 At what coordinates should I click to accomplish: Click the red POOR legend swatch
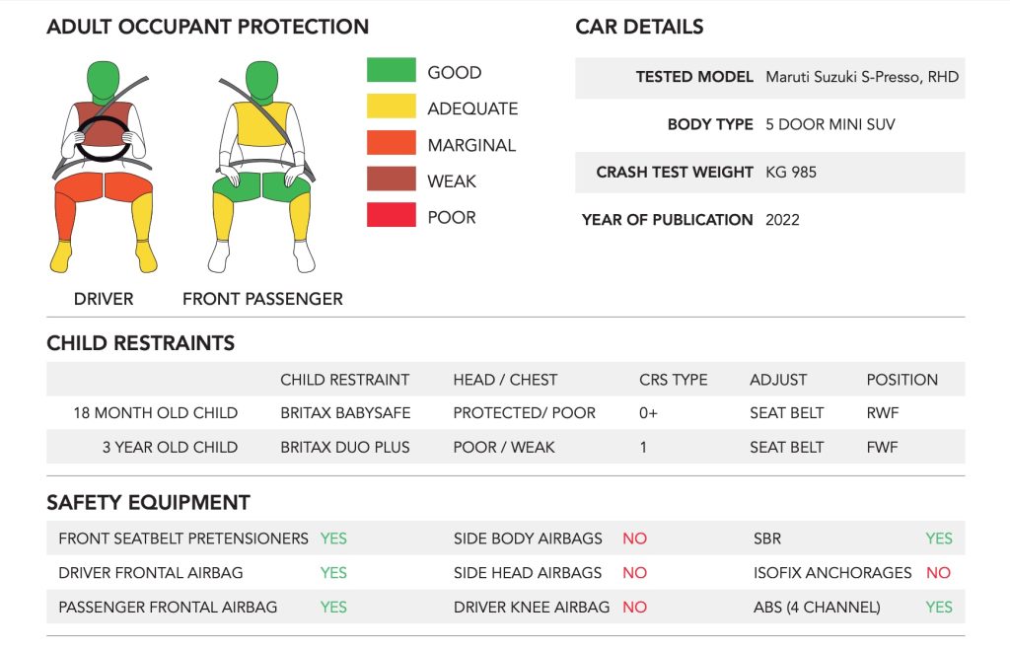coord(391,214)
